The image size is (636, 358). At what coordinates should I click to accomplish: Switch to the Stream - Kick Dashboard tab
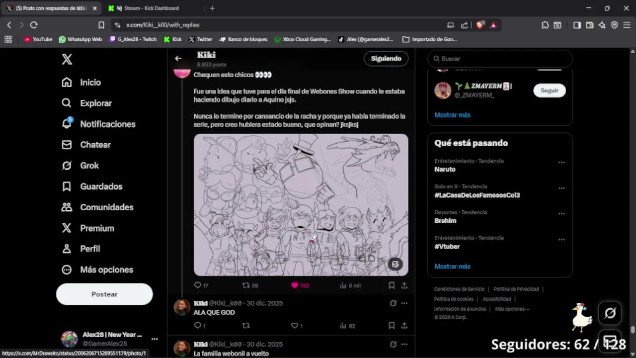(151, 8)
